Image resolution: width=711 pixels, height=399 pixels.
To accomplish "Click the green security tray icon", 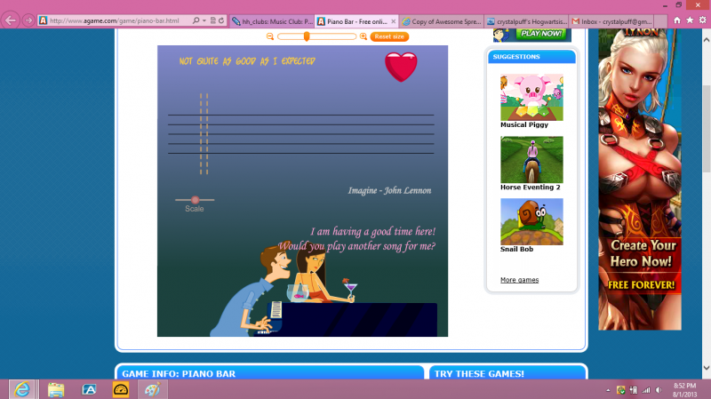I will point(620,390).
